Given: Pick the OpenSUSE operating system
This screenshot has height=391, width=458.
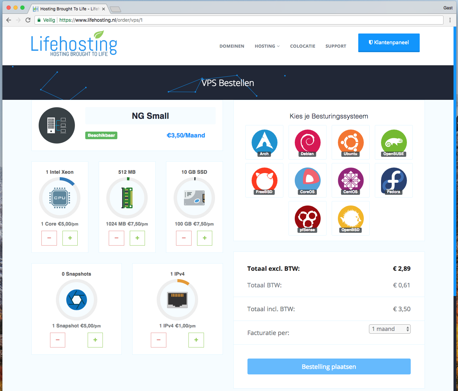Looking at the screenshot, I should 394,142.
